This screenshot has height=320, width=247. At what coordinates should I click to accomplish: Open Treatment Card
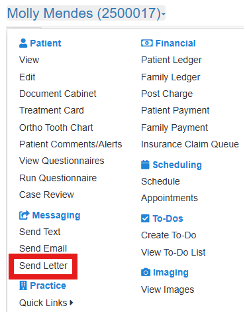(x=52, y=110)
